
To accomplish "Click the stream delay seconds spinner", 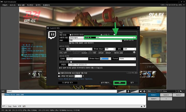I will (x=78, y=76).
